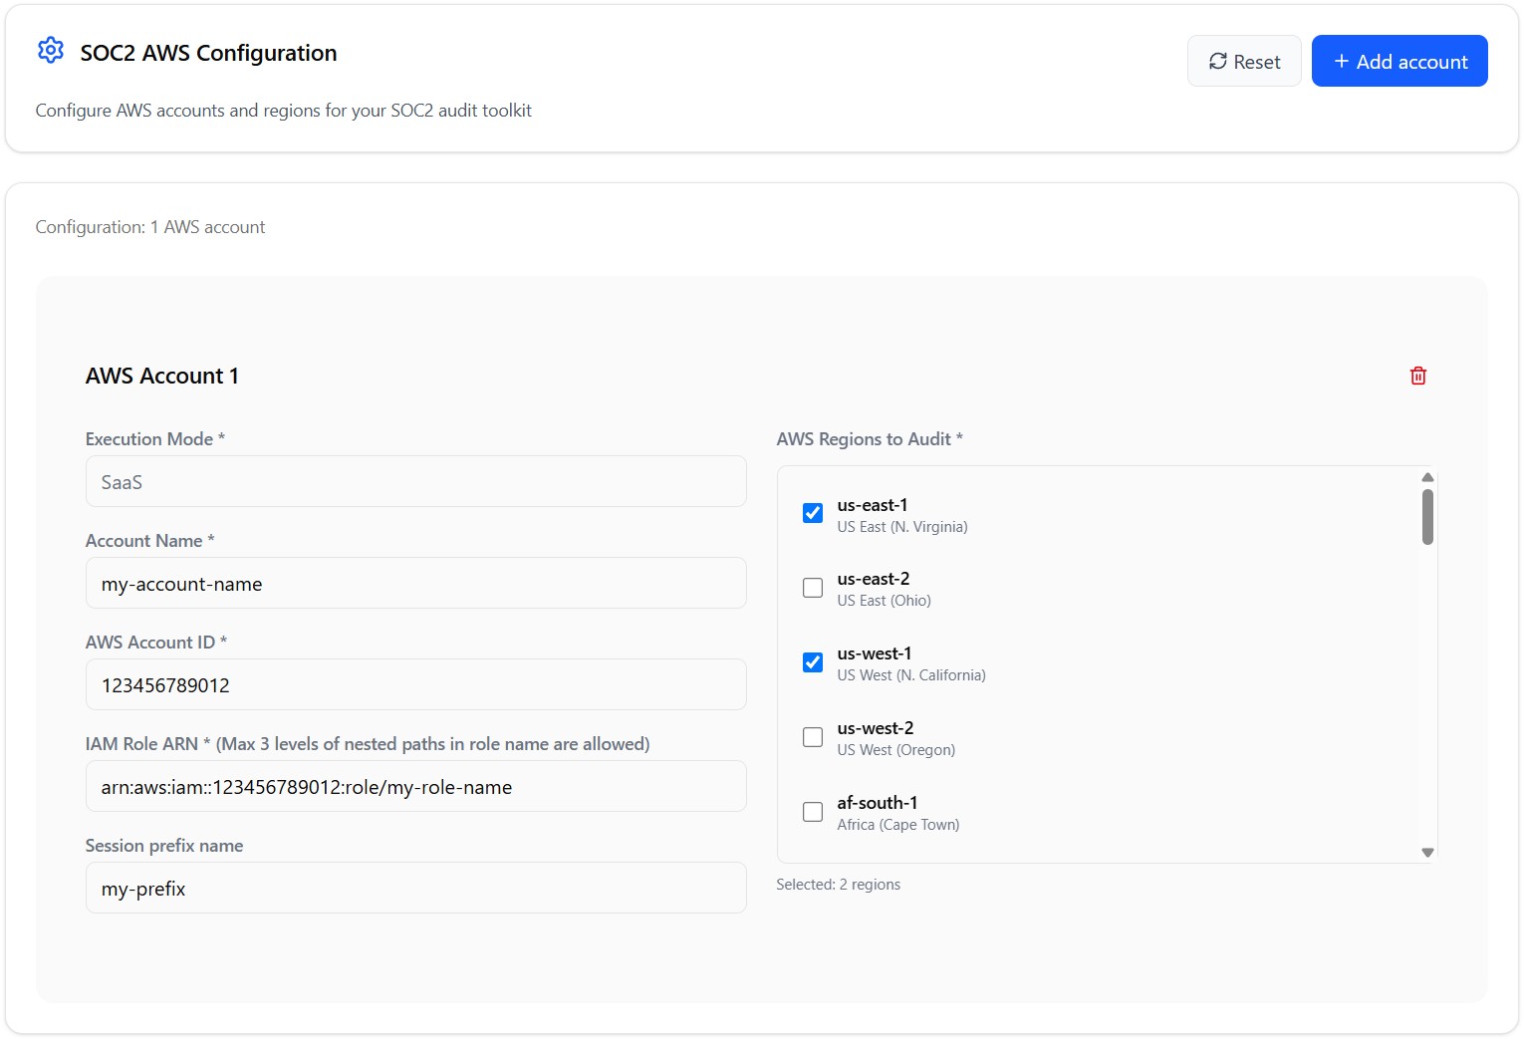The width and height of the screenshot is (1524, 1039).
Task: Uncheck the us-east-1 region checkbox
Action: (x=813, y=513)
